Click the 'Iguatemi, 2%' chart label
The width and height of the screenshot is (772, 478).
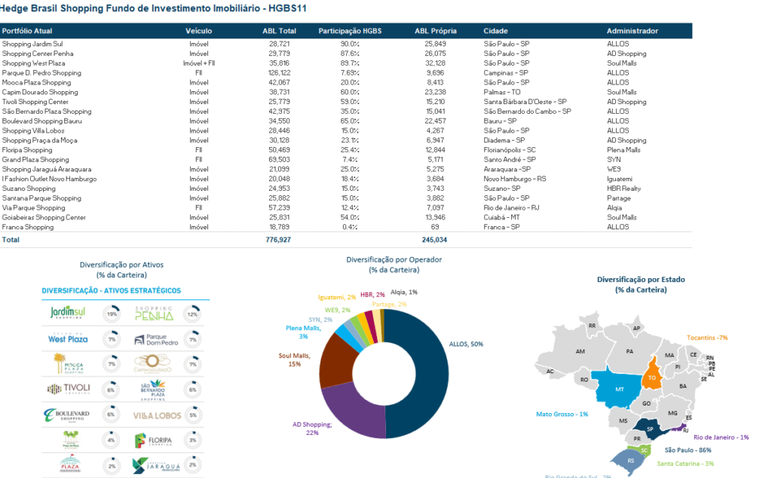pos(337,297)
